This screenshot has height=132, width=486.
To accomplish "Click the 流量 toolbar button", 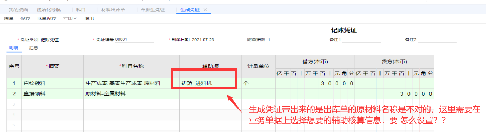I will [9, 19].
